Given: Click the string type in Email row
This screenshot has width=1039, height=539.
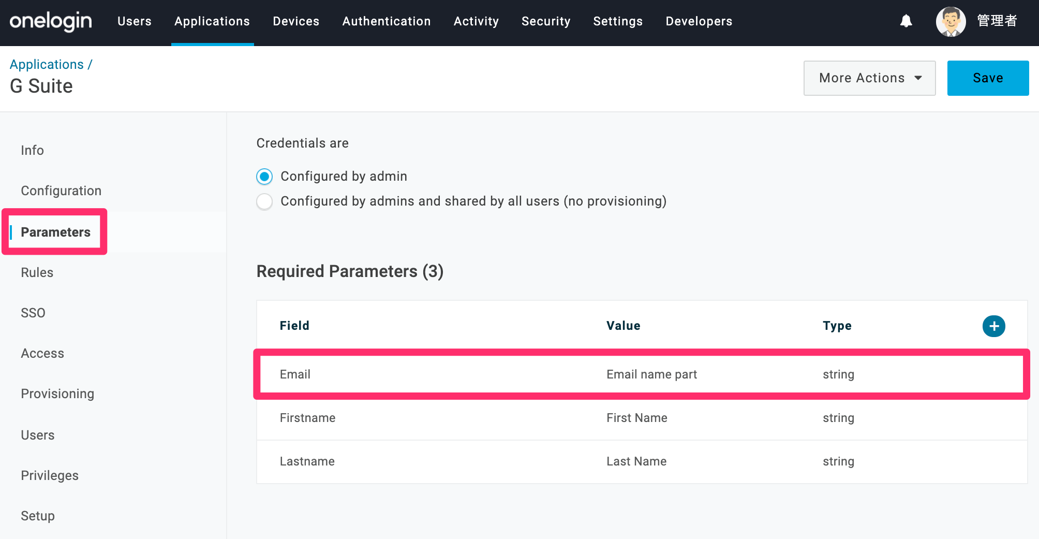Looking at the screenshot, I should (x=838, y=374).
